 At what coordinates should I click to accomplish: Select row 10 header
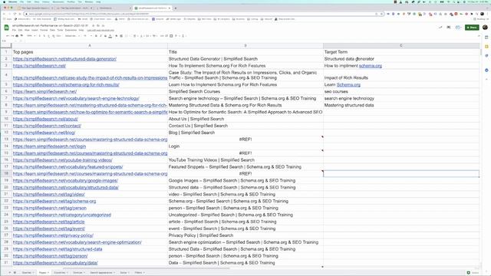click(x=6, y=119)
